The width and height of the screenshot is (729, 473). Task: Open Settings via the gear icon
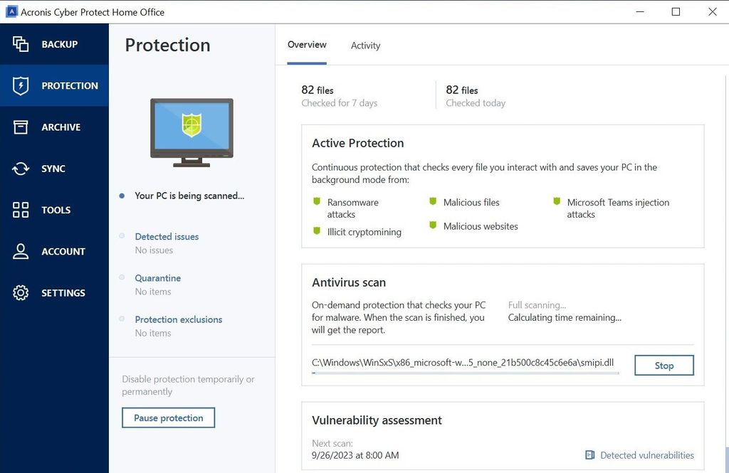[19, 292]
